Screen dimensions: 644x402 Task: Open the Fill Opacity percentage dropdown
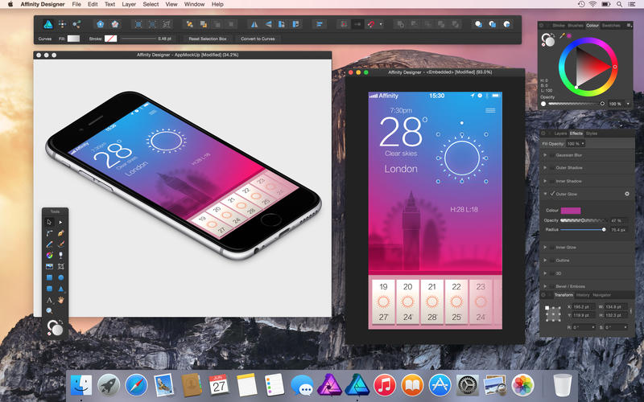click(576, 144)
